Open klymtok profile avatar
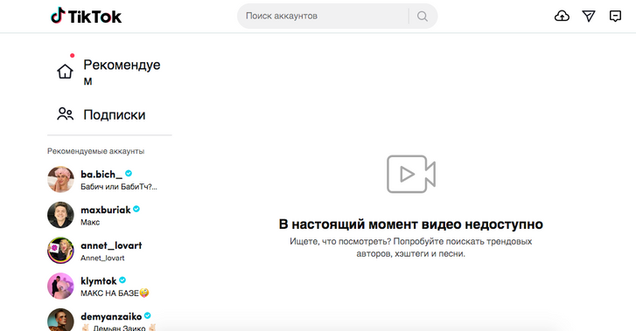636x331 pixels. coord(60,286)
